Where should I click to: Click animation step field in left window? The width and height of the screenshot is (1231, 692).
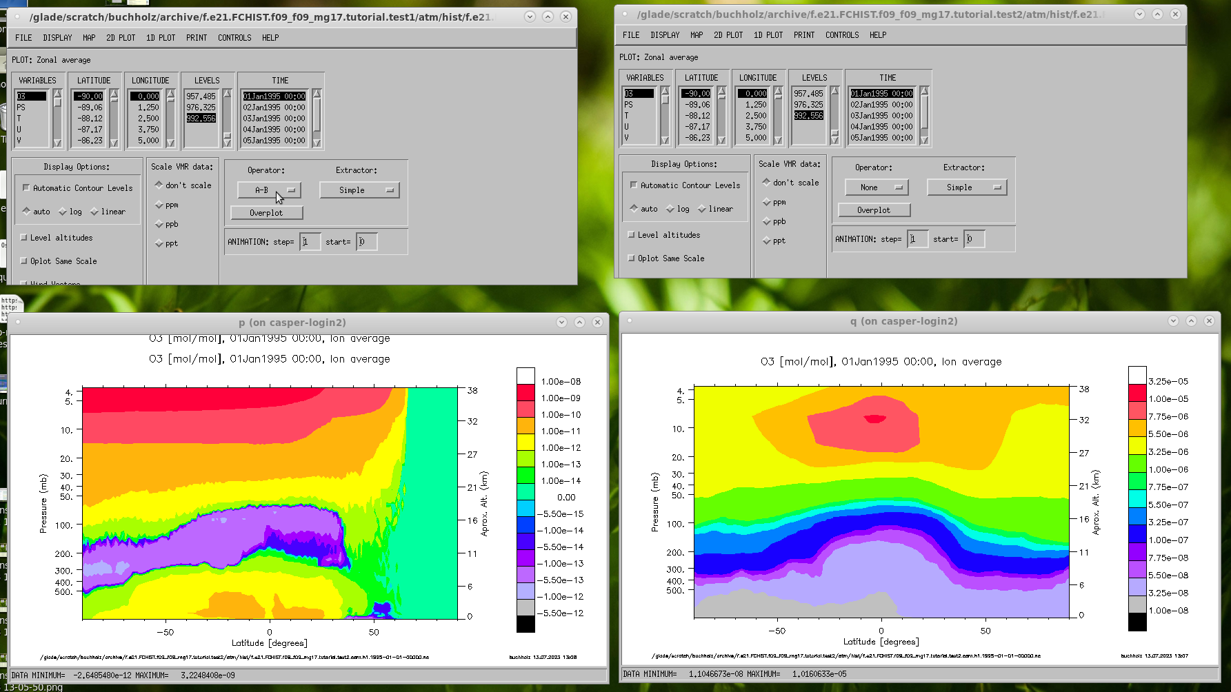click(x=310, y=242)
